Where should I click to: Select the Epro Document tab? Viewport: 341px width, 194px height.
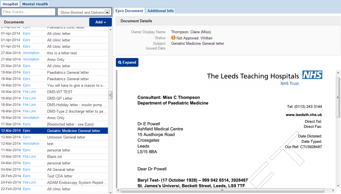[x=129, y=11]
